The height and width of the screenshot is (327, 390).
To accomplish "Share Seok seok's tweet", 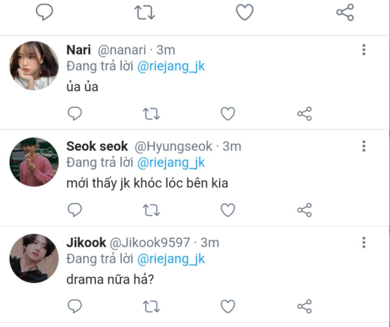I will pos(304,210).
